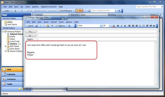Click the follow-up flag icon
Viewport: 165px width, 97px height.
point(52,26)
